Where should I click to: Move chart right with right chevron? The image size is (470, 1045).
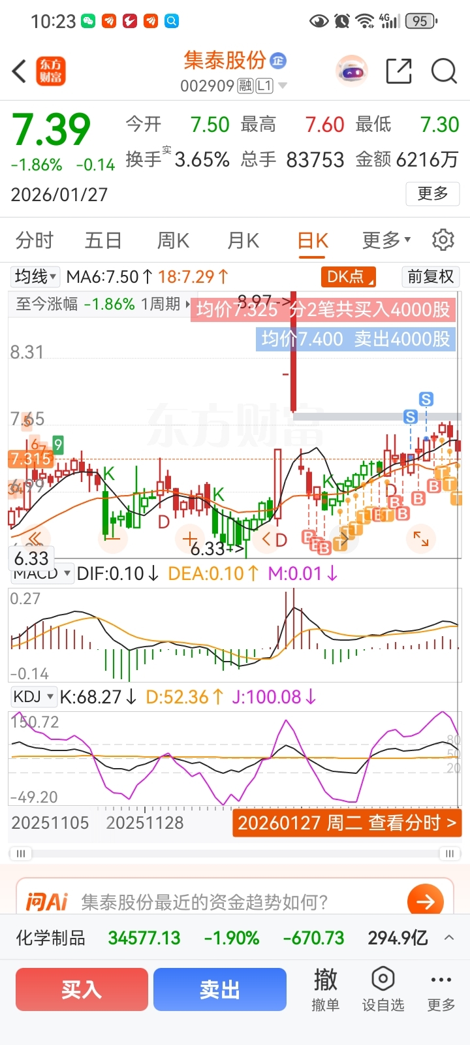[x=343, y=539]
